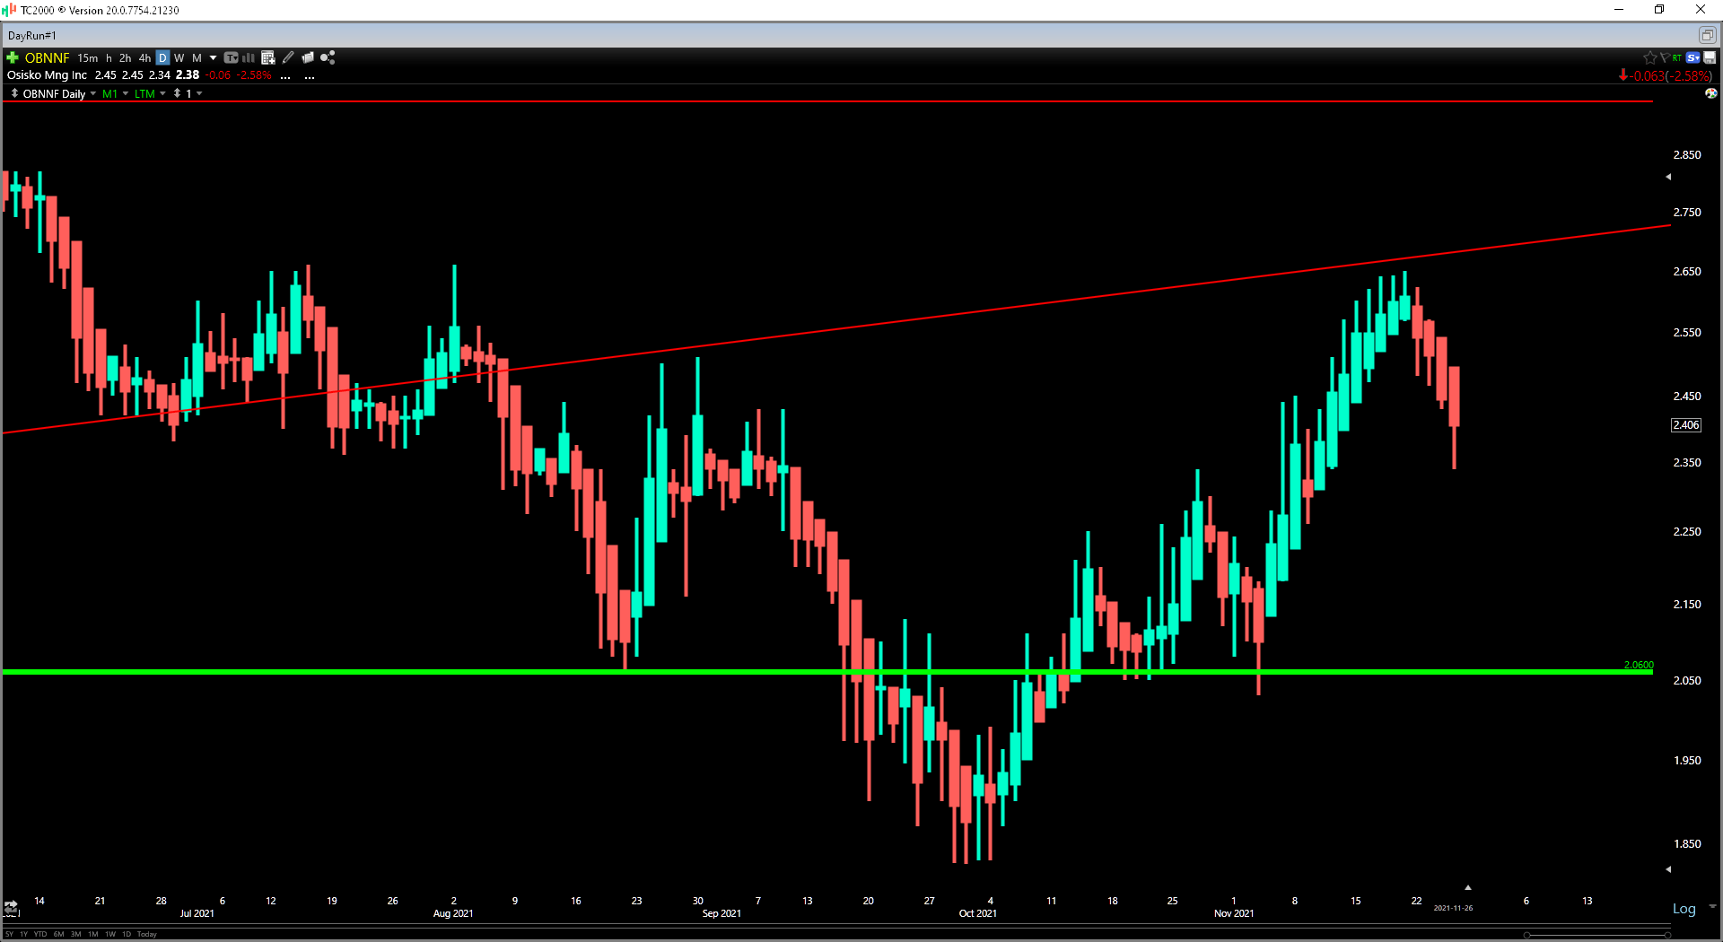Click the up-down arrows before OBNNF Daily
The image size is (1723, 942).
click(x=14, y=93)
